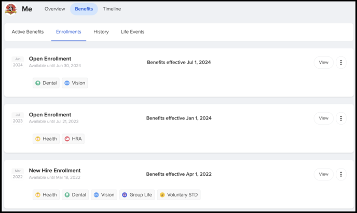Click the Voluntary STD benefit chip
Screen dimensions: 357x213
(178, 195)
